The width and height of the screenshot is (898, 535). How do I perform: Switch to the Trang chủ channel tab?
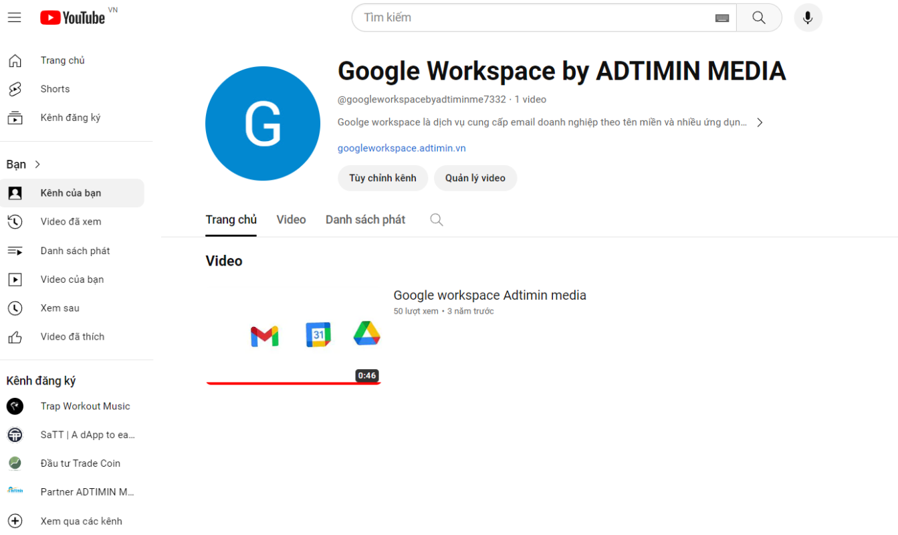pyautogui.click(x=231, y=220)
